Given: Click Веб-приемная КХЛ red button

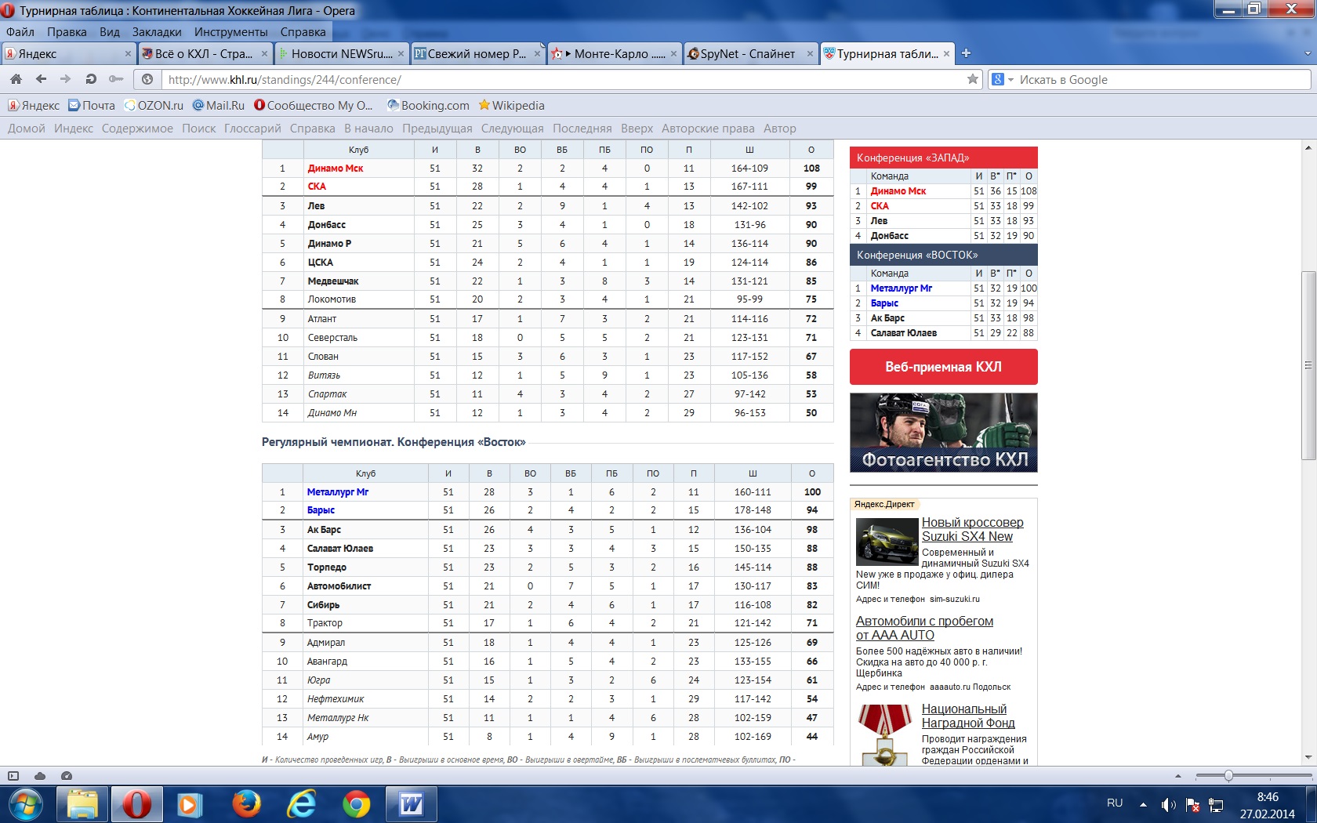Looking at the screenshot, I should tap(943, 367).
